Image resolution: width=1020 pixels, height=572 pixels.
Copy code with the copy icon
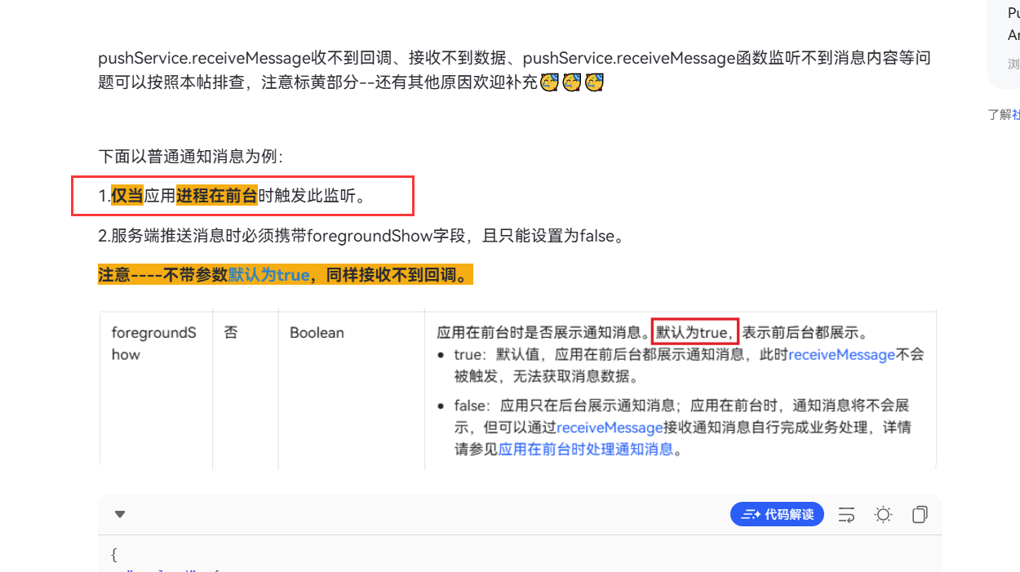pos(920,514)
